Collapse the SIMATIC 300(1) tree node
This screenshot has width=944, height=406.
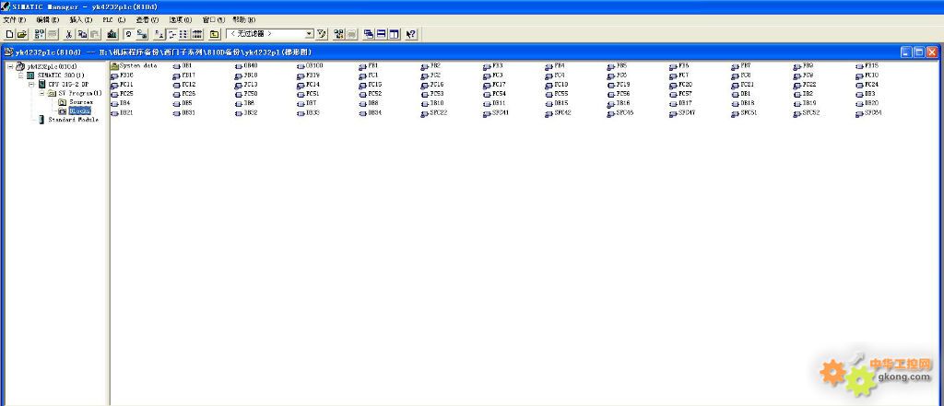coord(21,75)
